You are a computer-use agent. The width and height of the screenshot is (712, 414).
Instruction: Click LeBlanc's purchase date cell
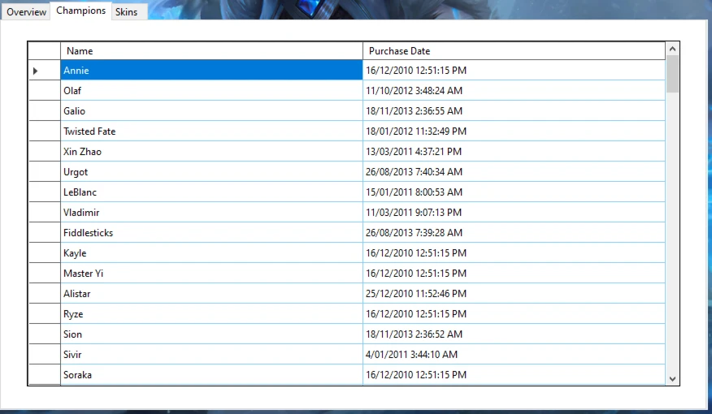click(514, 192)
